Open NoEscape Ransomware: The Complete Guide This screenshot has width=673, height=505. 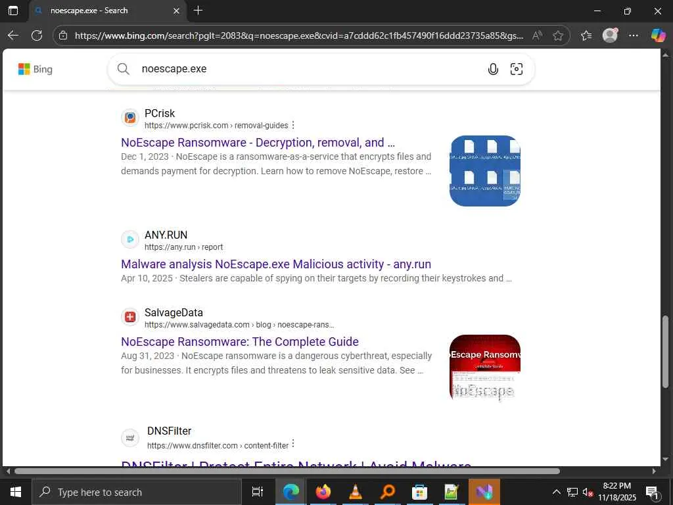coord(240,342)
